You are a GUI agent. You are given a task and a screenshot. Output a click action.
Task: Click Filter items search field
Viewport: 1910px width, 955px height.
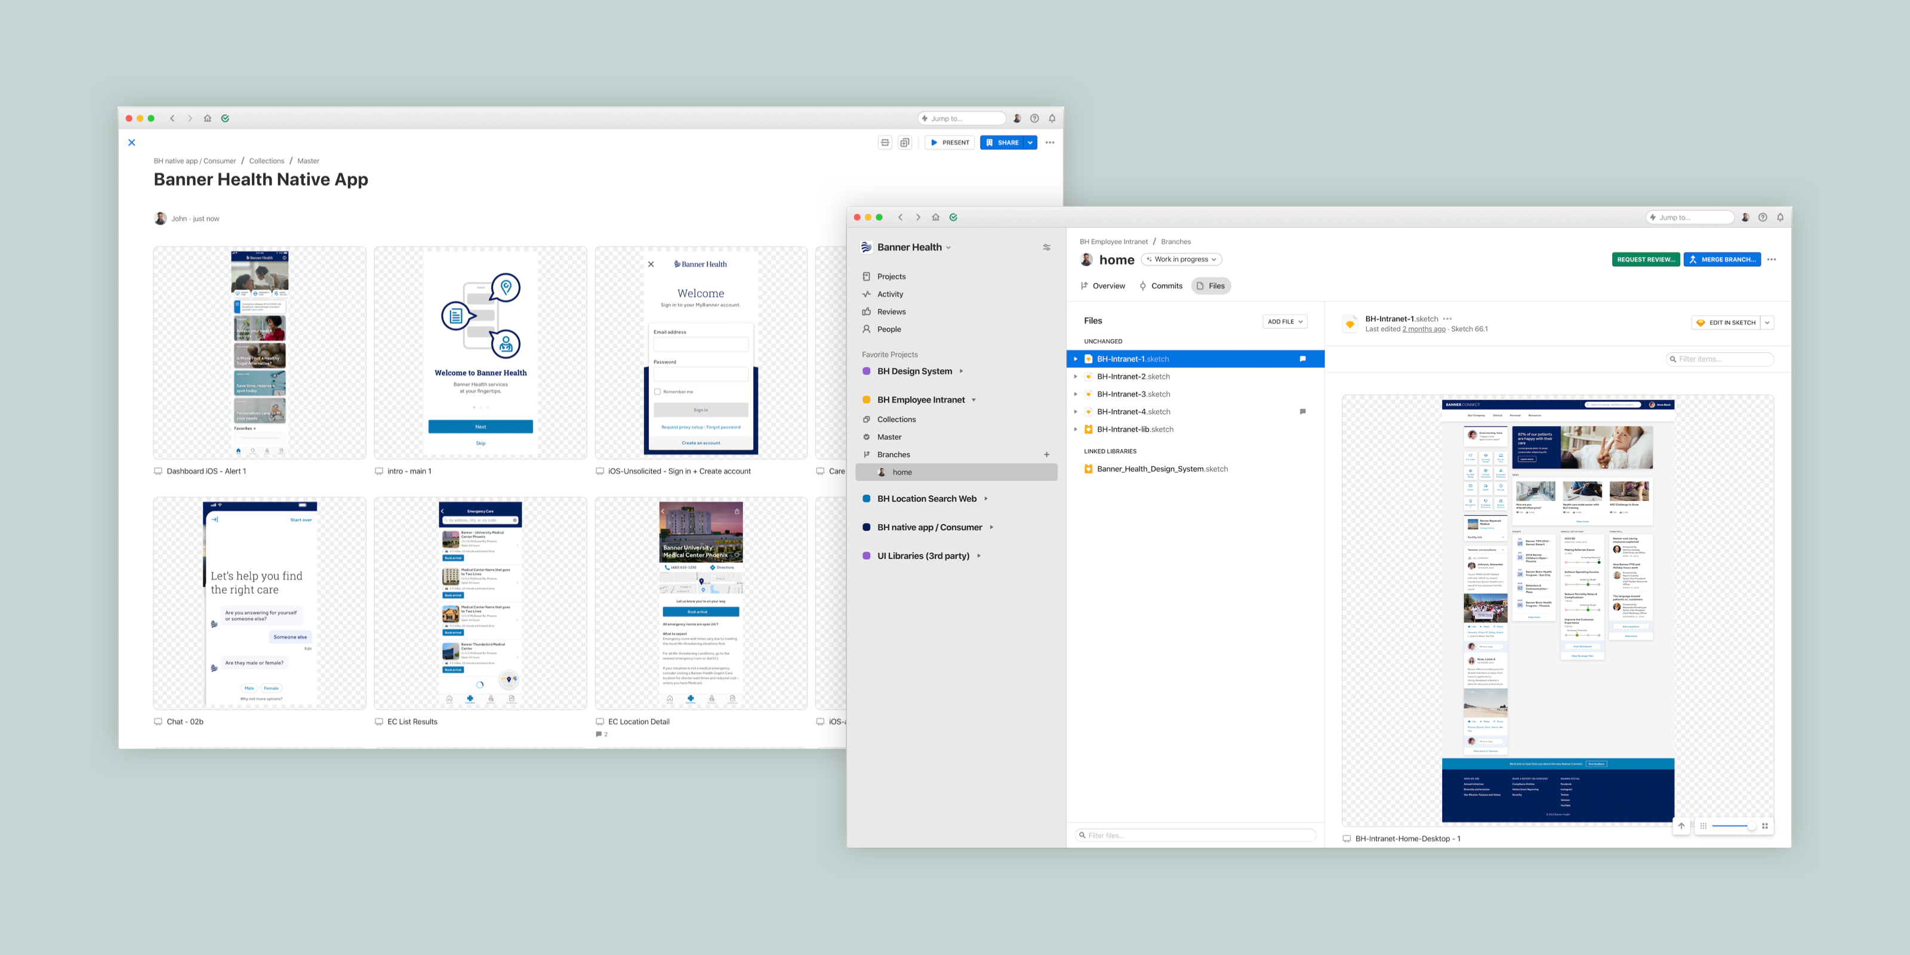(x=1720, y=359)
